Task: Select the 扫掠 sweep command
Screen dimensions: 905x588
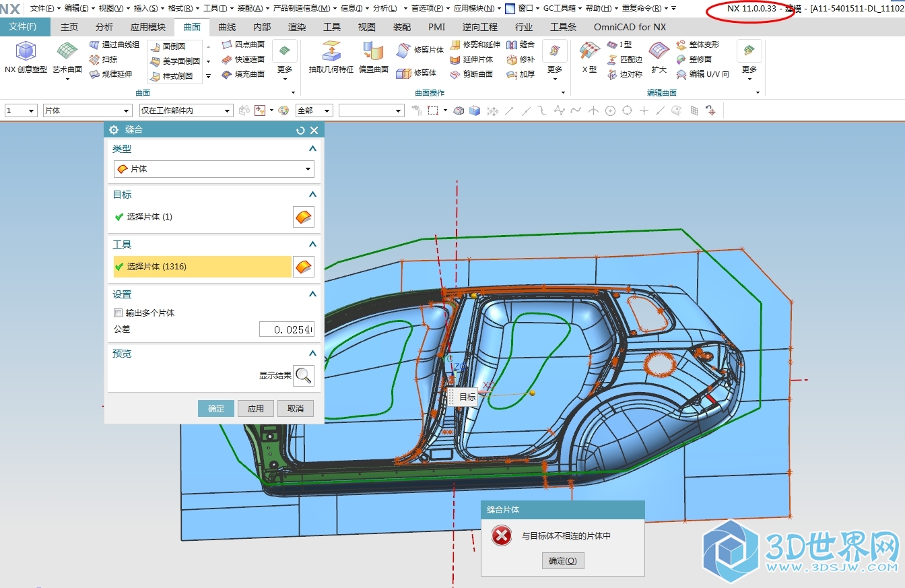Action: pos(103,59)
